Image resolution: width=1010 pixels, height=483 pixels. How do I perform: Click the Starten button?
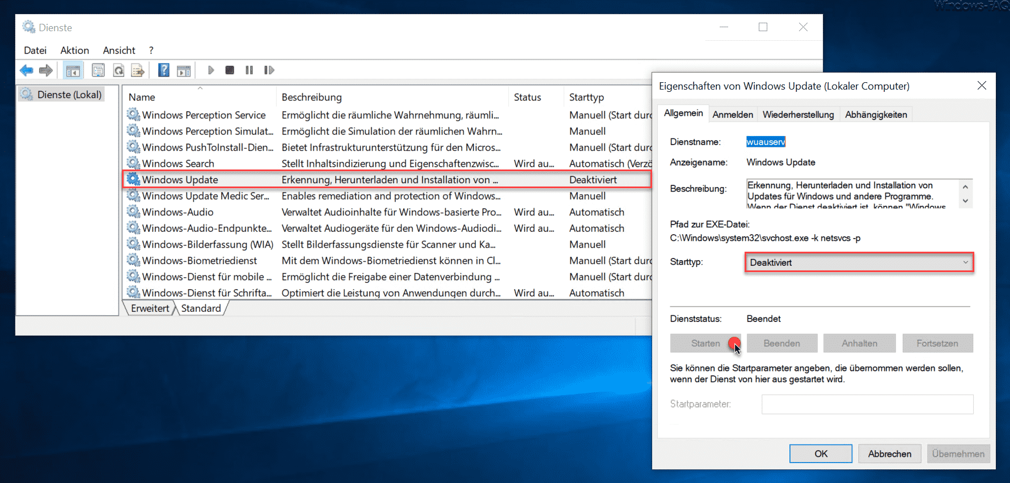(x=705, y=344)
